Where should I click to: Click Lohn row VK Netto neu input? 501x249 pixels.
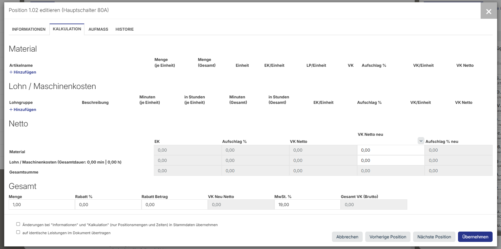point(390,160)
